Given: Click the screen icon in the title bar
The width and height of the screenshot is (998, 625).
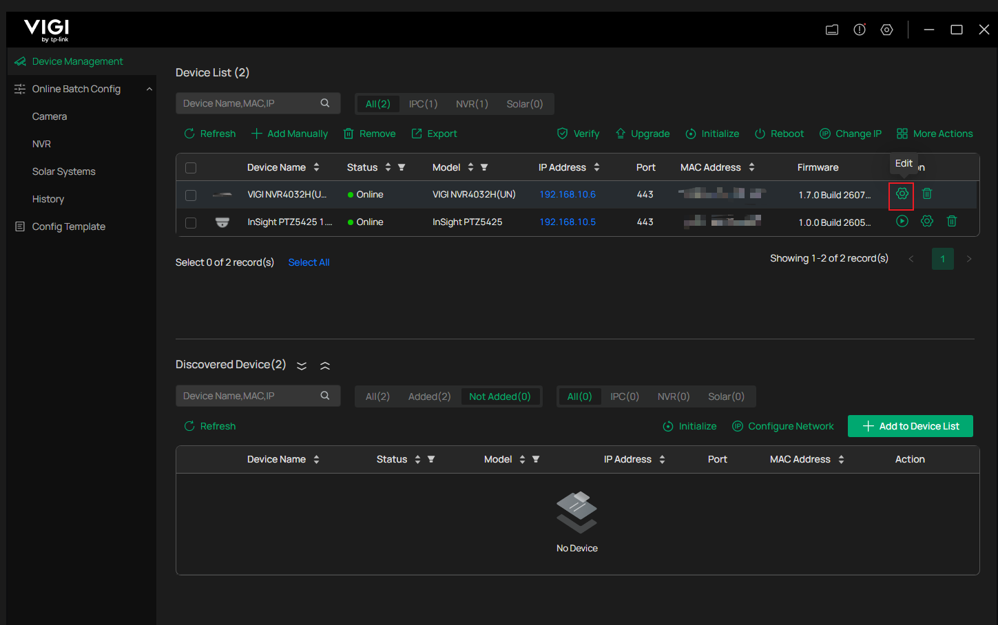Looking at the screenshot, I should tap(832, 30).
